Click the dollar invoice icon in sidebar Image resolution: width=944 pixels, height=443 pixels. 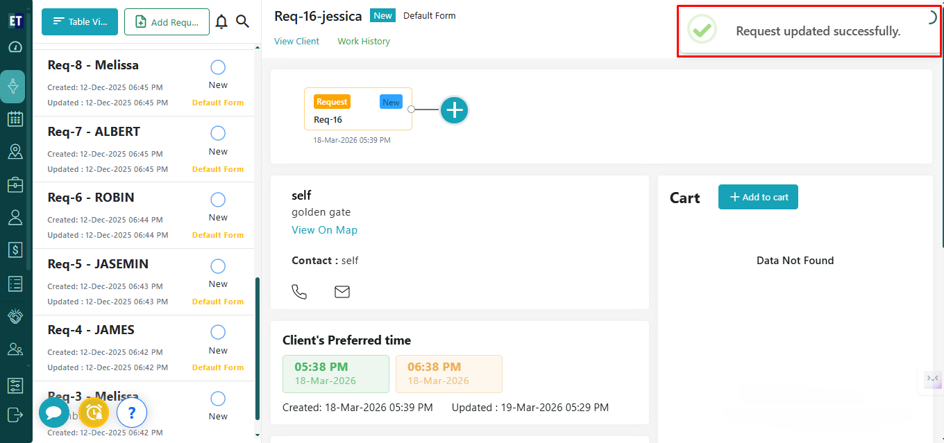tap(15, 250)
